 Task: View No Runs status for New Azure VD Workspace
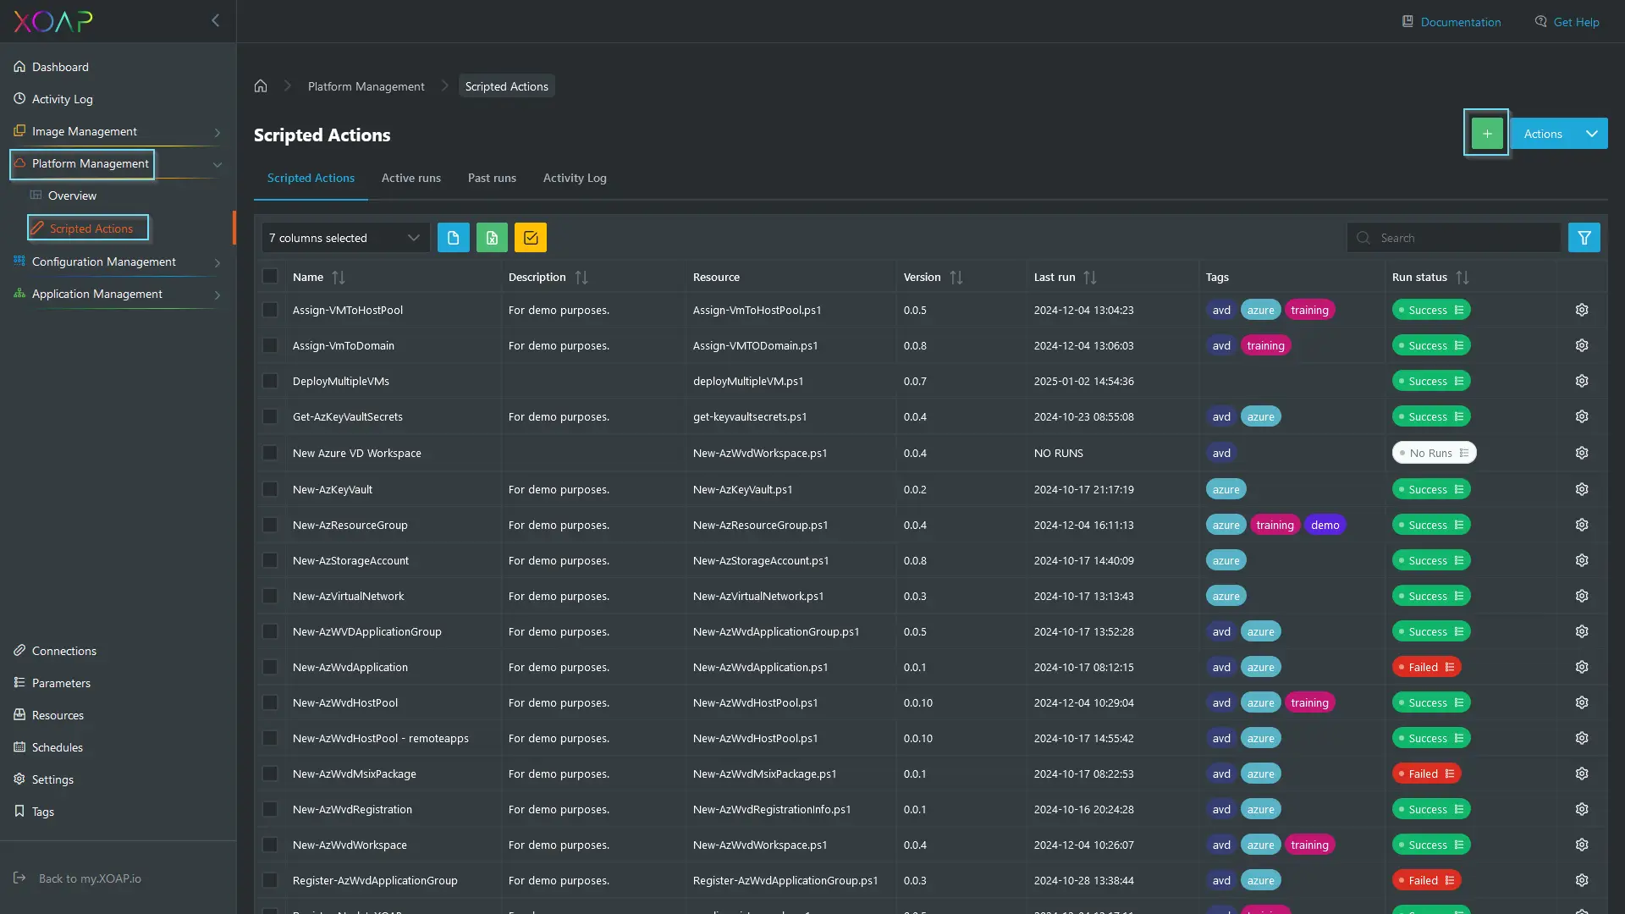[x=1434, y=453]
